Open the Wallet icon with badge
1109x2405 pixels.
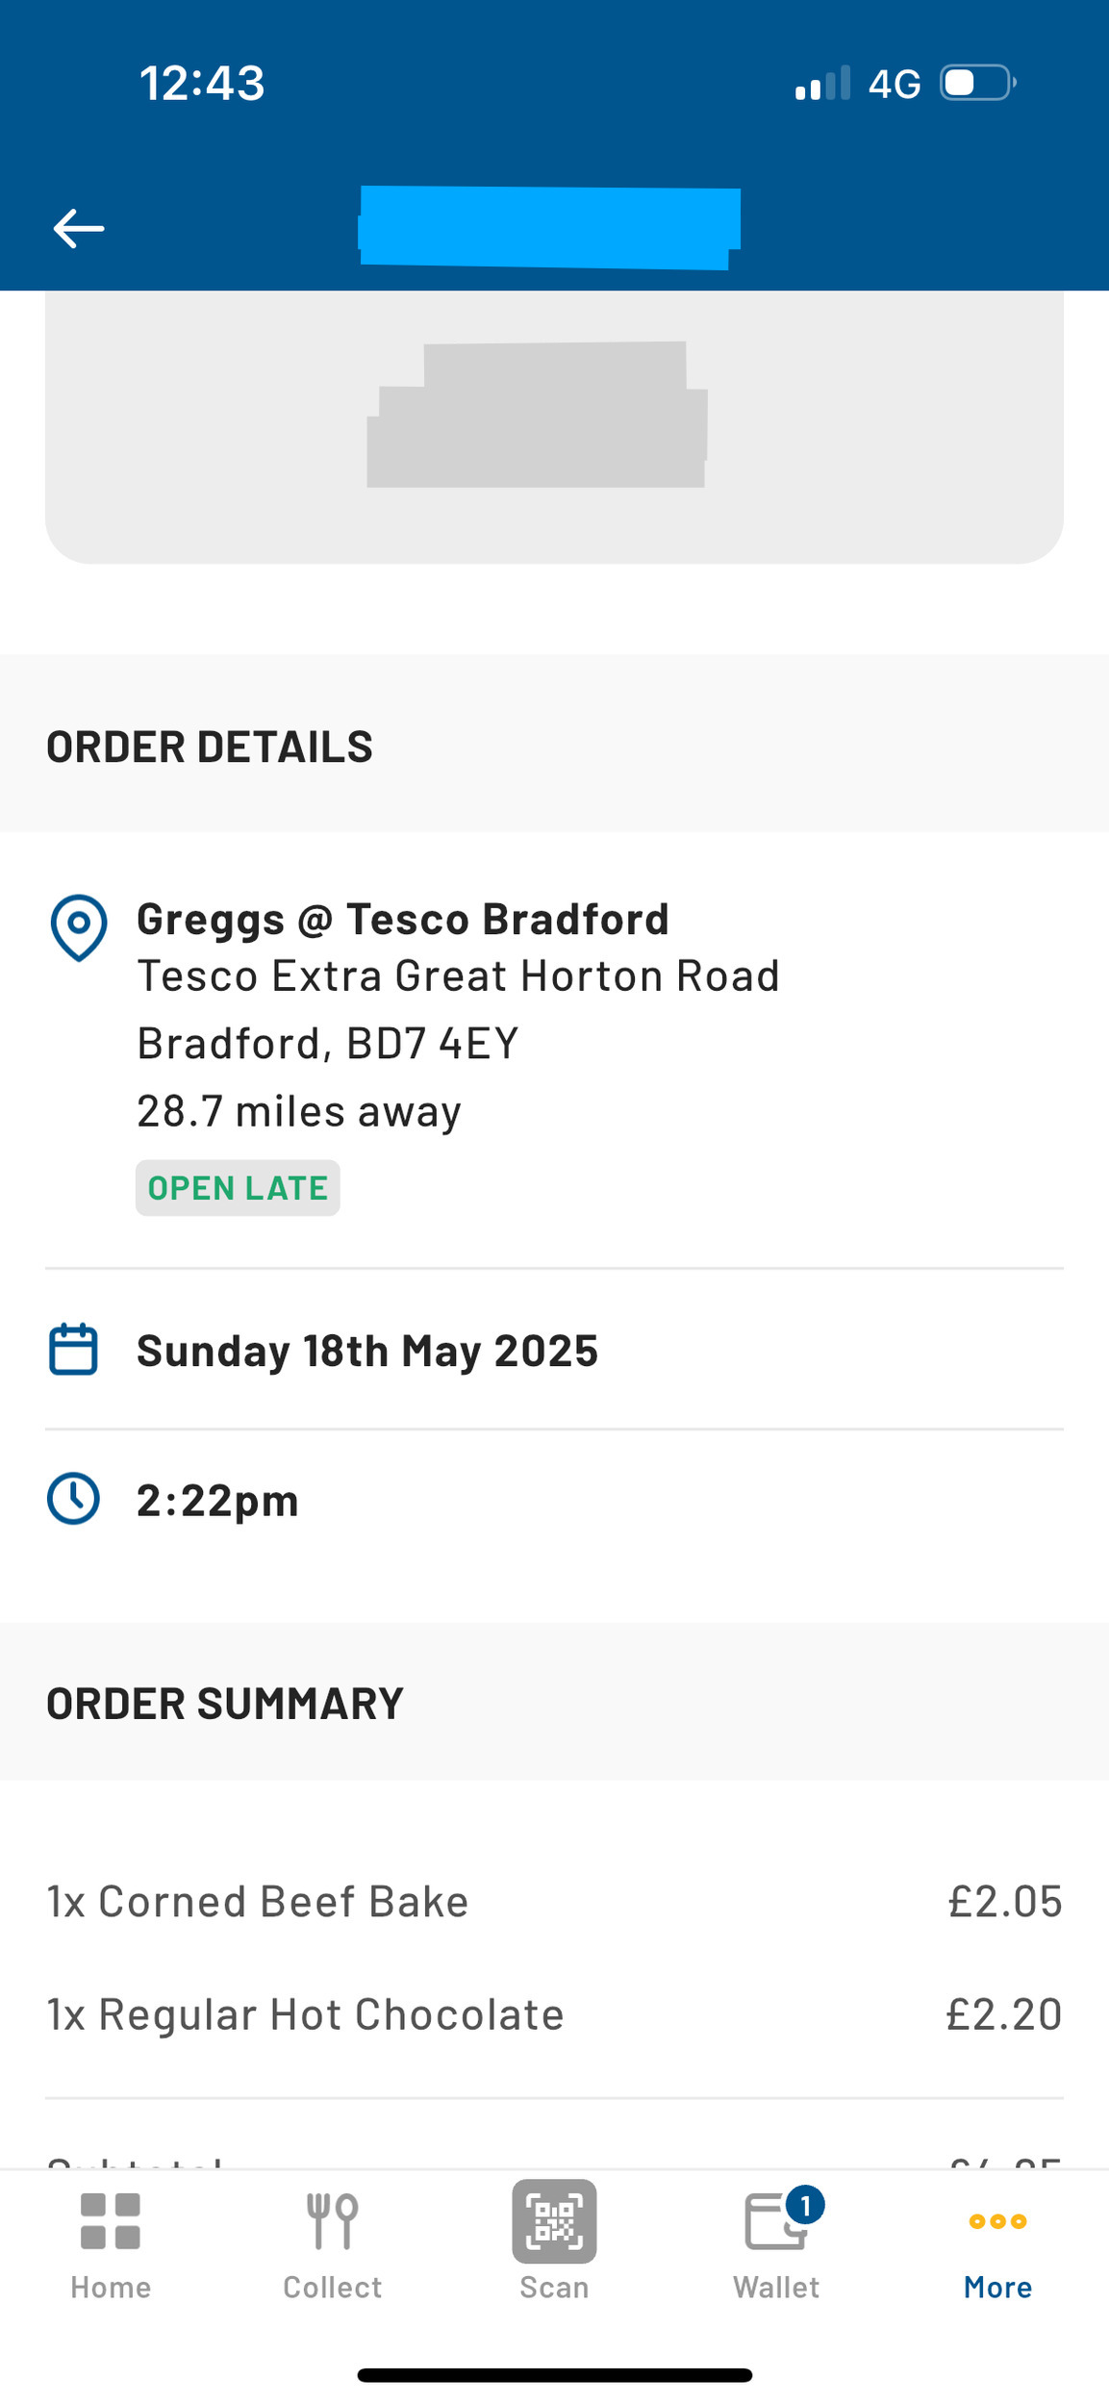coord(776,2221)
